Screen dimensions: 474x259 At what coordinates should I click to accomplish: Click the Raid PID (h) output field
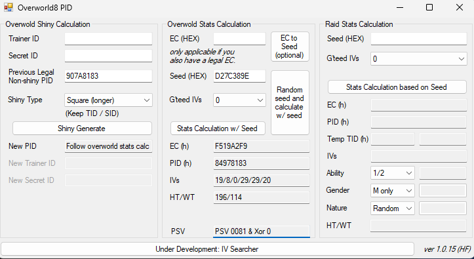pos(419,122)
